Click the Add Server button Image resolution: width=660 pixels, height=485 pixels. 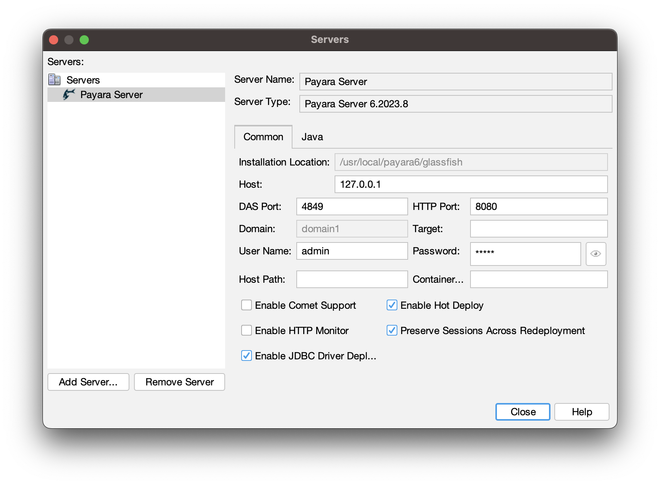88,382
